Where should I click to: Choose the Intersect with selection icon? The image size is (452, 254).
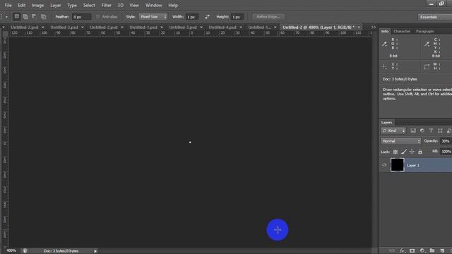[43, 17]
